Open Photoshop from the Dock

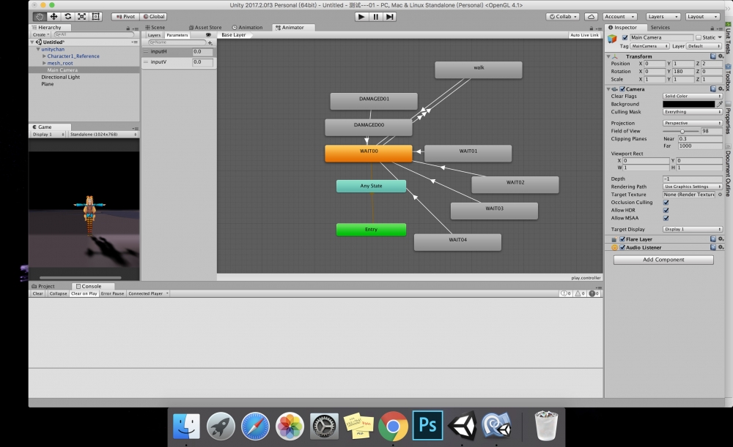click(x=428, y=425)
